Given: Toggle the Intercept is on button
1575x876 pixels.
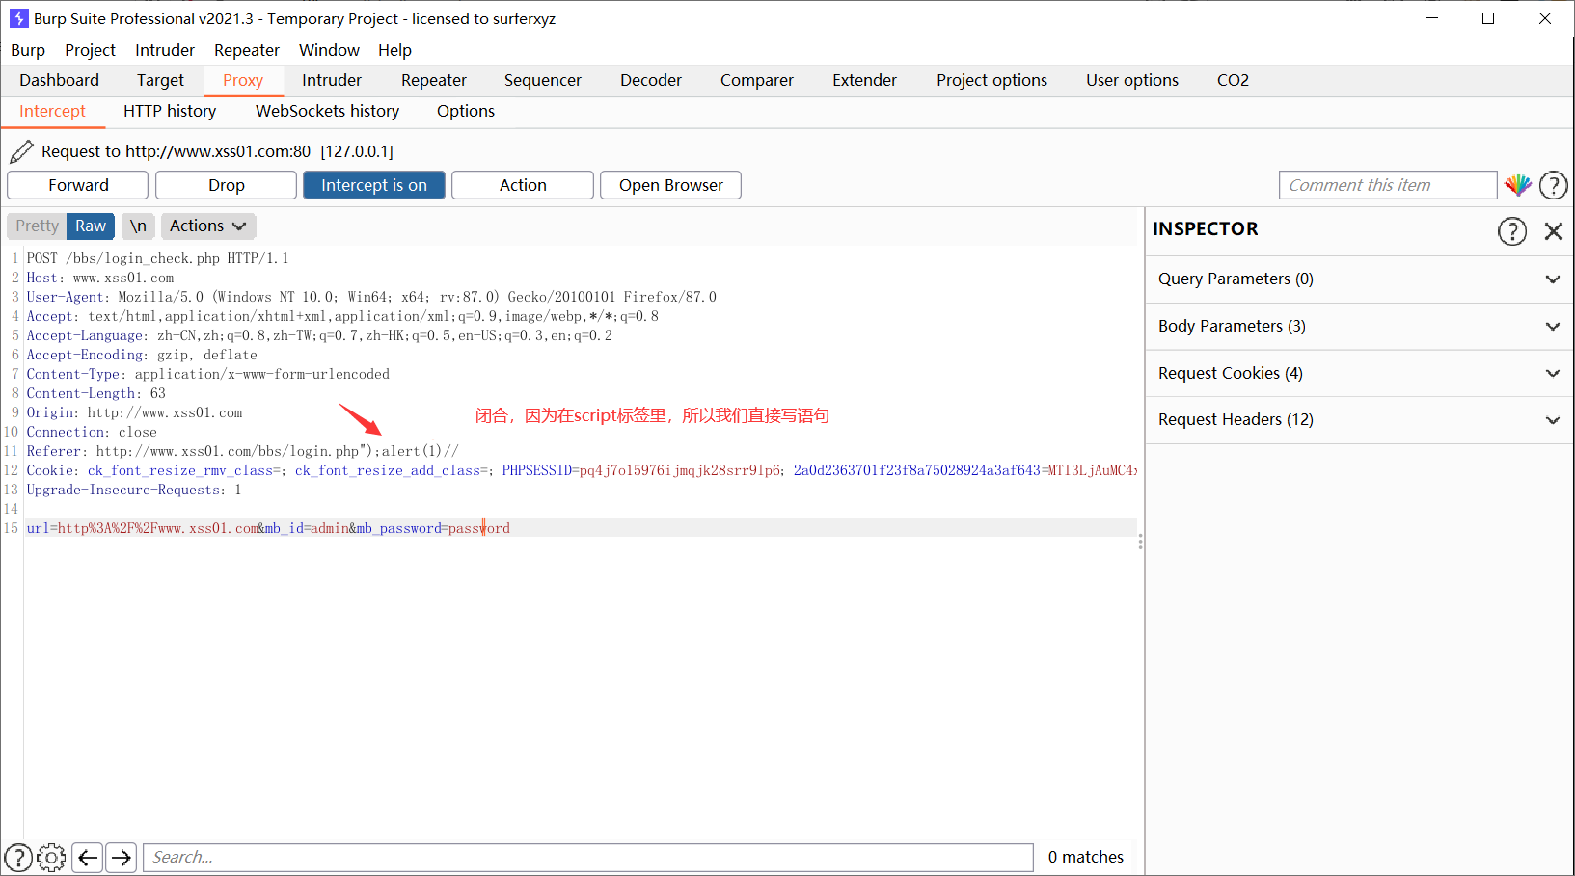Looking at the screenshot, I should pos(374,185).
